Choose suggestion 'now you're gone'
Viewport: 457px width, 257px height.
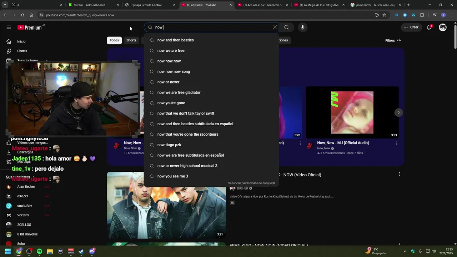tap(211, 103)
